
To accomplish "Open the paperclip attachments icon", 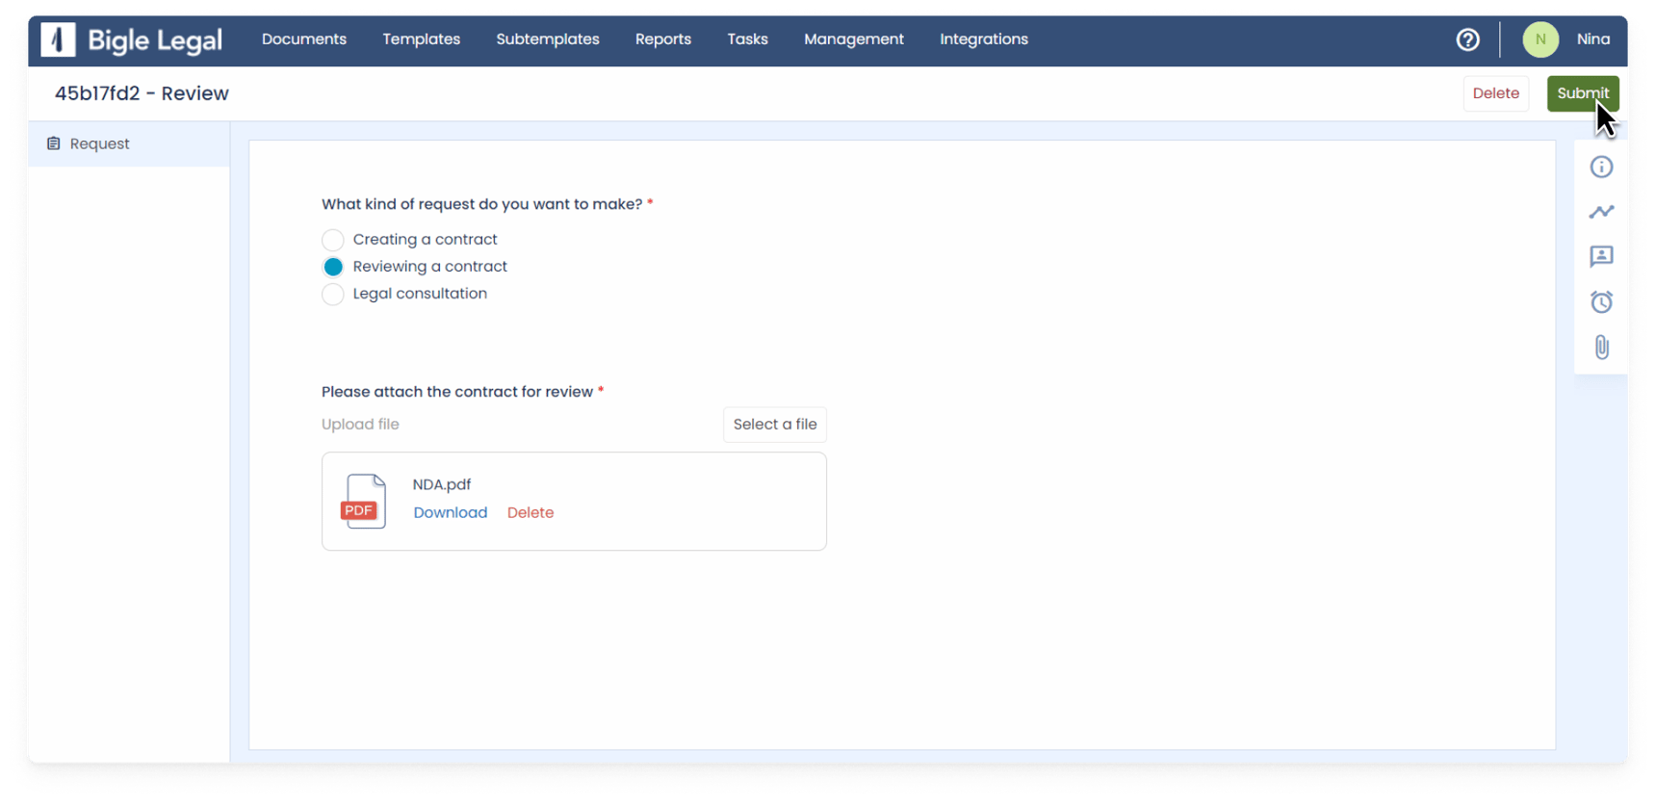I will point(1601,348).
